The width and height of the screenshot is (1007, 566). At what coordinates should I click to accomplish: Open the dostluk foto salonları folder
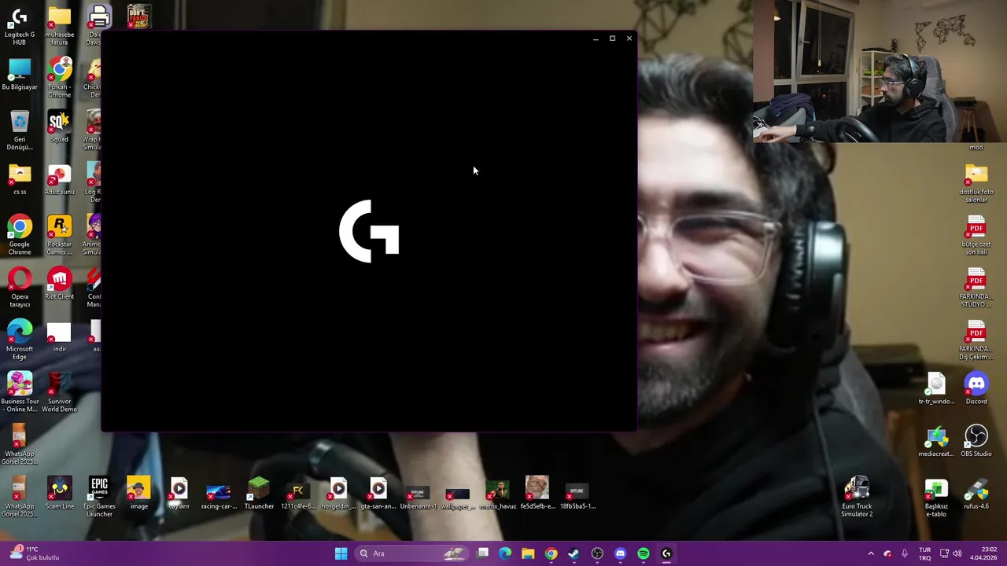click(976, 182)
